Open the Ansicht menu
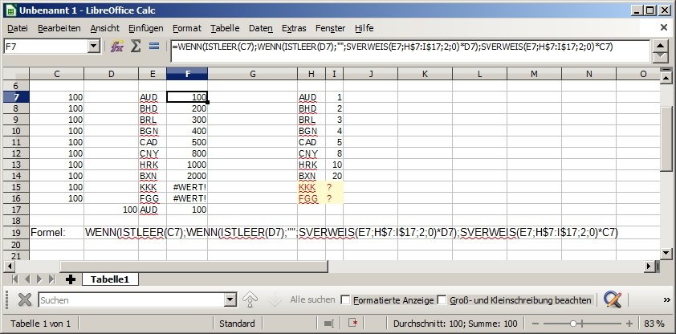The image size is (676, 334). (104, 28)
